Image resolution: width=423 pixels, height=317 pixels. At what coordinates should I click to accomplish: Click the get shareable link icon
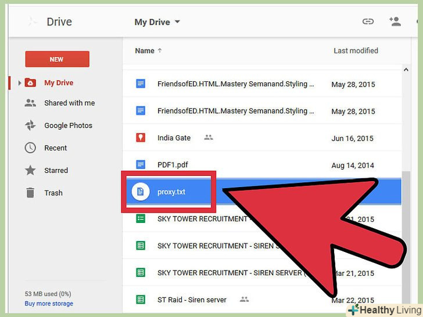tap(368, 21)
